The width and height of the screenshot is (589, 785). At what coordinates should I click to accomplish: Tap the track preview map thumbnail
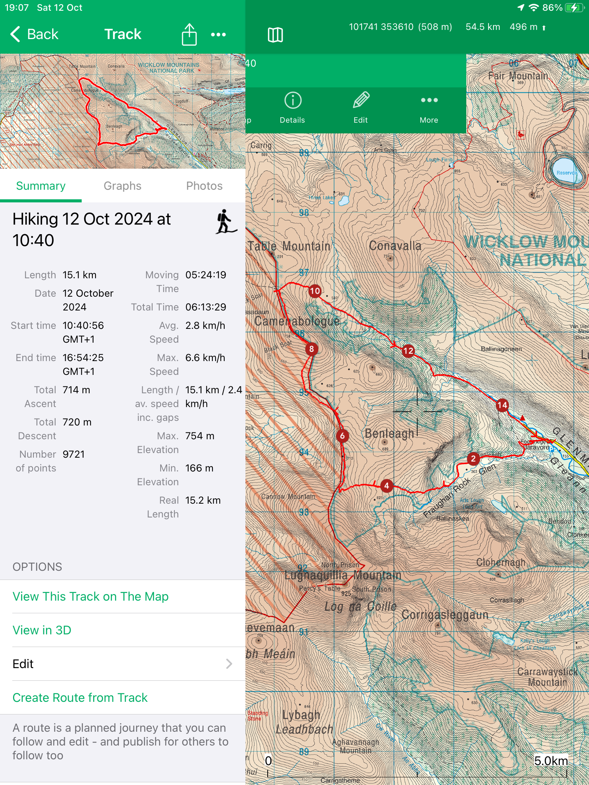(x=123, y=111)
